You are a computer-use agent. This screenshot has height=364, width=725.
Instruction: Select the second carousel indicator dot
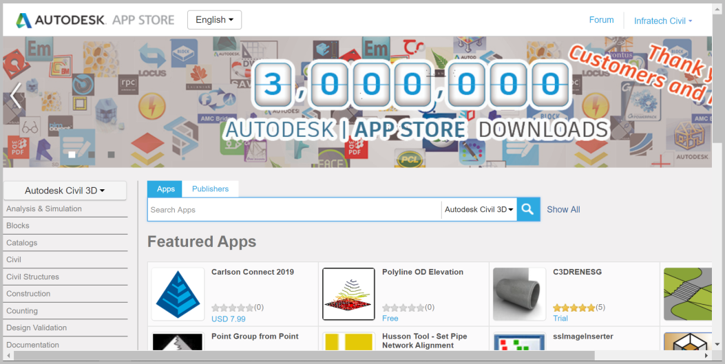[x=92, y=155]
